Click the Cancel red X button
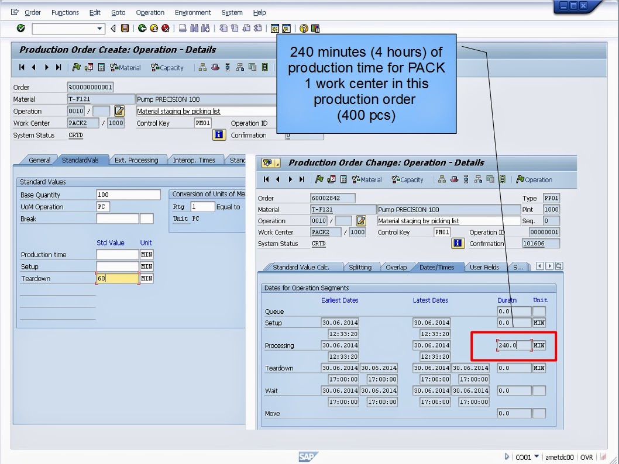 point(166,28)
